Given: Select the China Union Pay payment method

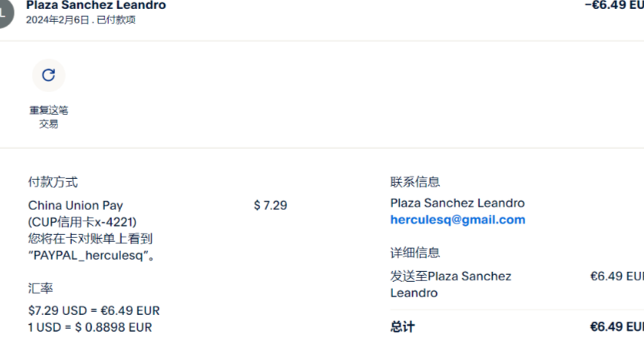Looking at the screenshot, I should coord(76,206).
